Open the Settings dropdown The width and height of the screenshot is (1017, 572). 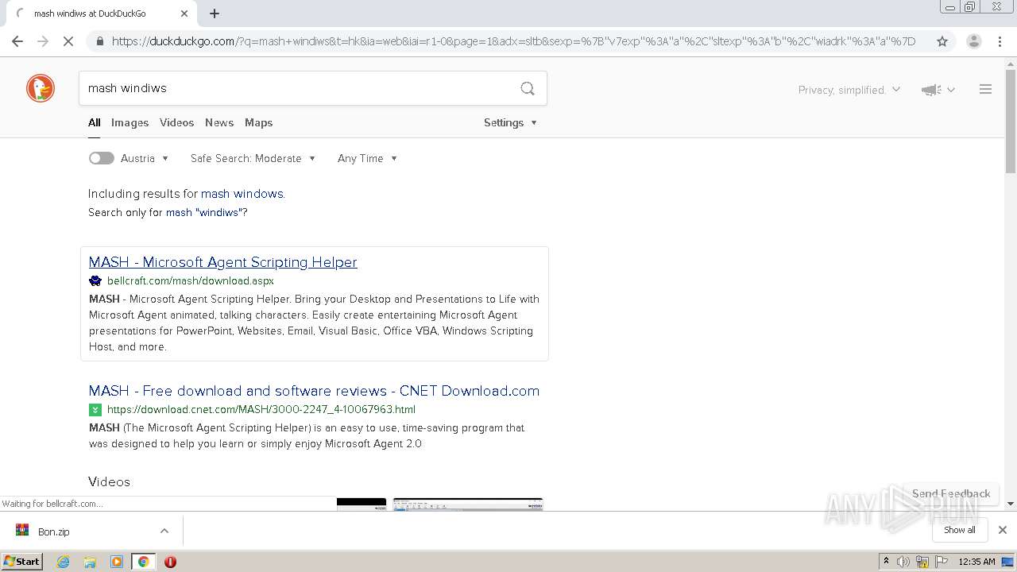tap(511, 122)
